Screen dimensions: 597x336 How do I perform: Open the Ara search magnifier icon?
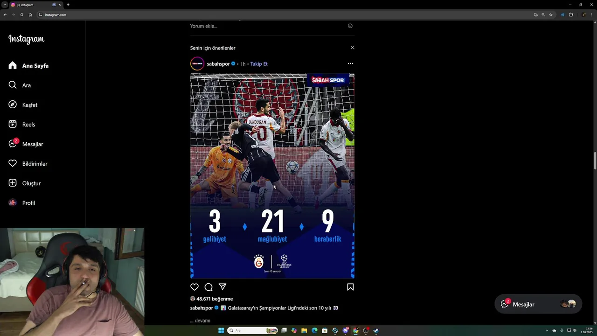tap(13, 85)
